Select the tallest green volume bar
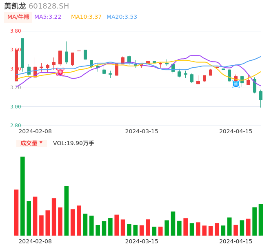The image size is (280, 247). tap(22, 196)
